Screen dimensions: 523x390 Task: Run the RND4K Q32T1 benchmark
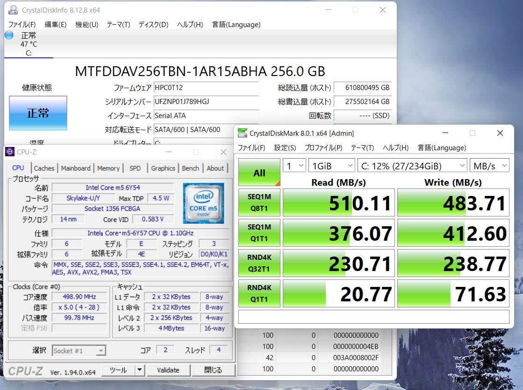pos(259,263)
